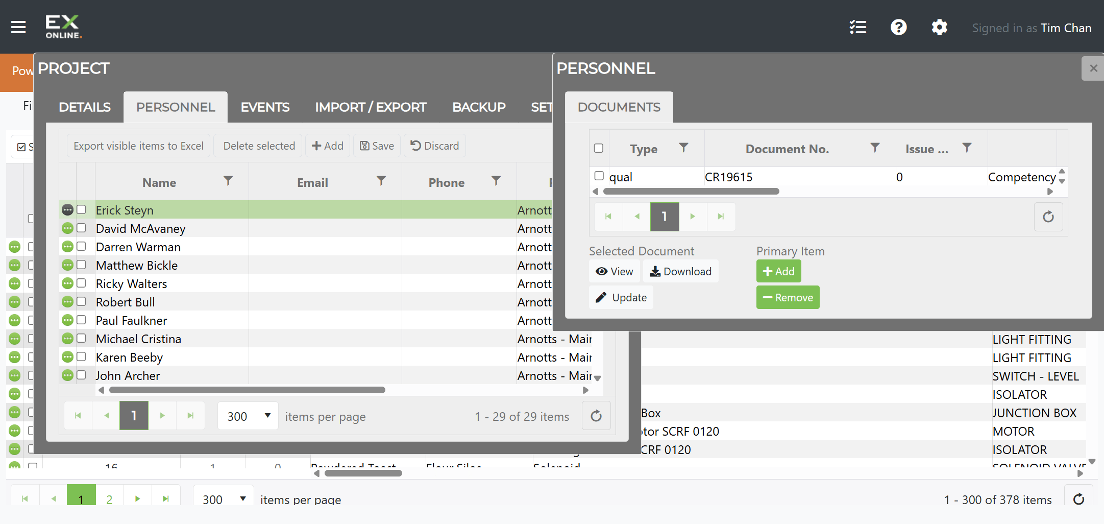
Task: Open the help question mark icon
Action: pos(899,27)
